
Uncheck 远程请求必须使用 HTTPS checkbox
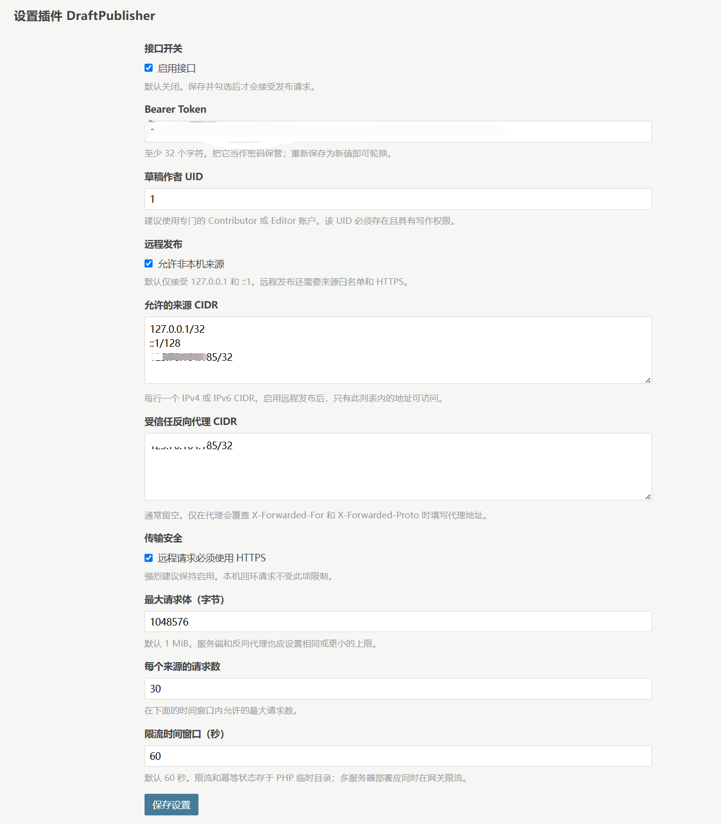pos(148,558)
